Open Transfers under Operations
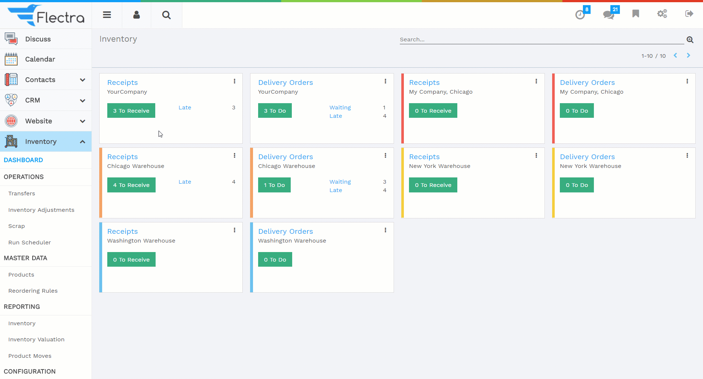The height and width of the screenshot is (379, 703). pos(22,194)
